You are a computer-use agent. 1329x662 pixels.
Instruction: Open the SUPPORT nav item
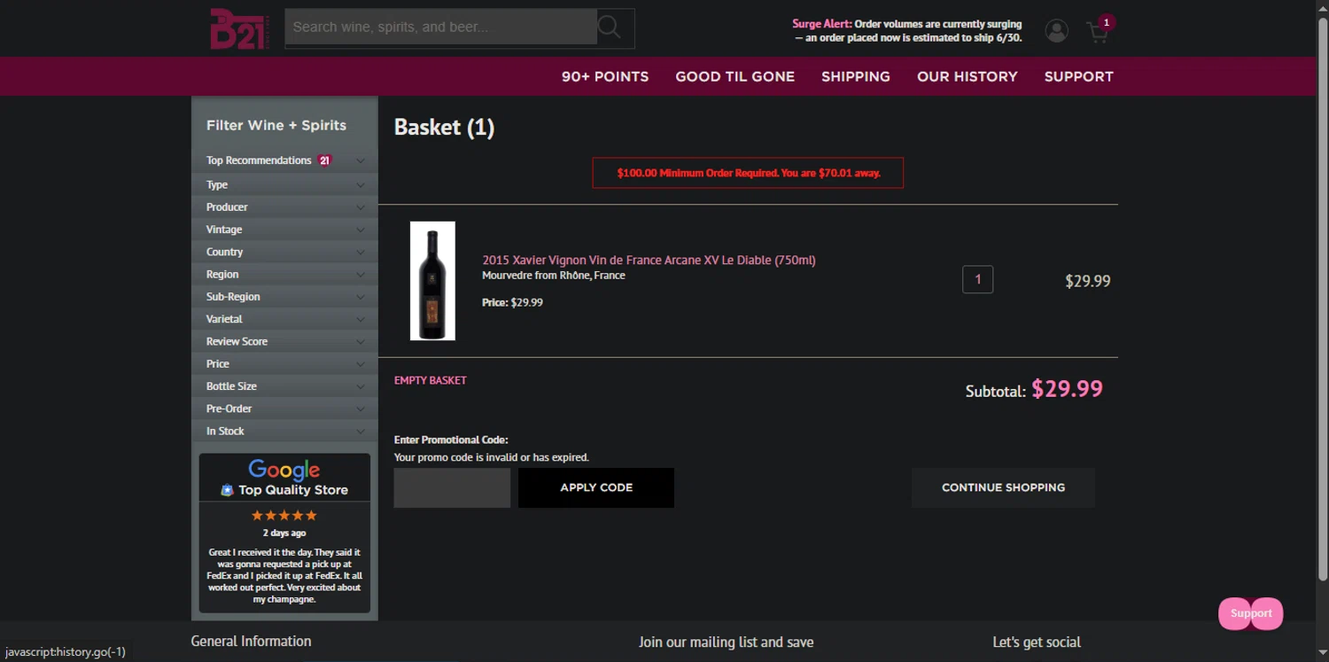tap(1078, 76)
